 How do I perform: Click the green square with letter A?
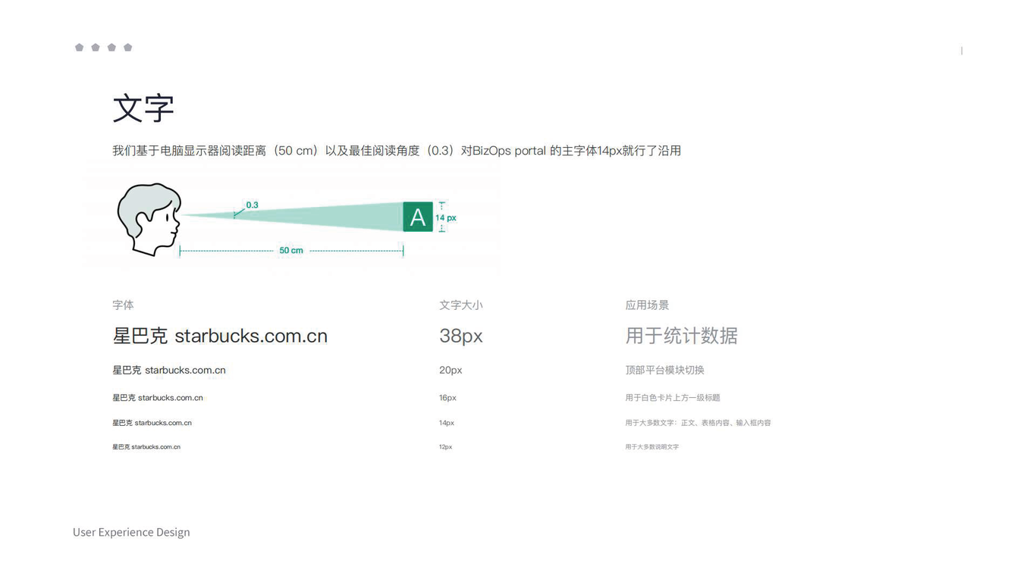click(418, 217)
